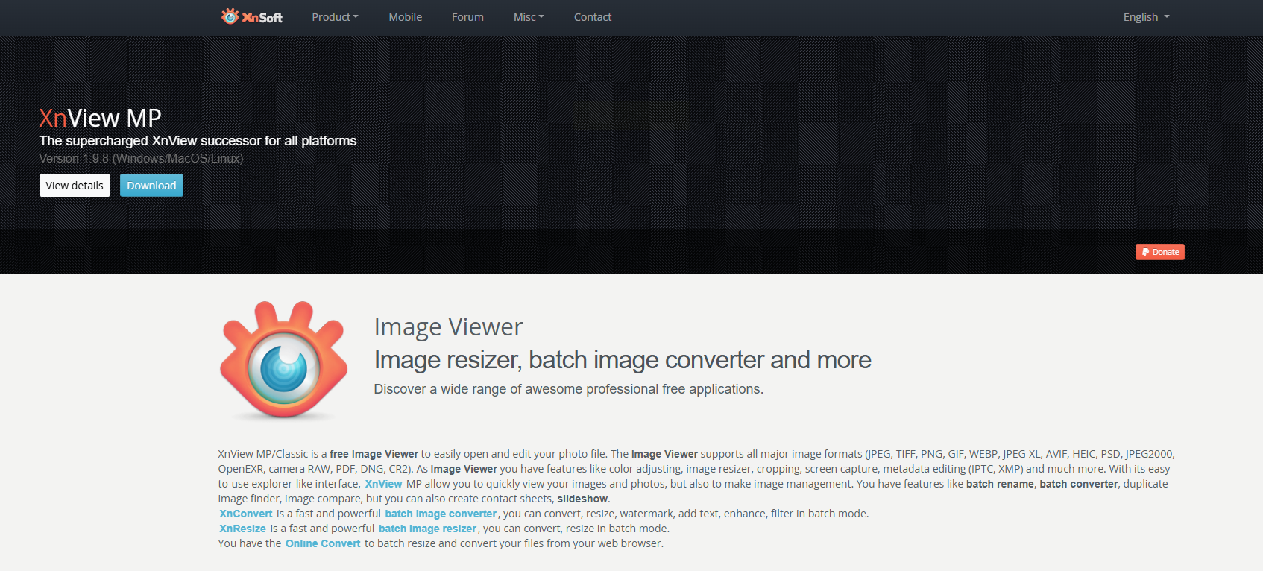The width and height of the screenshot is (1263, 571).
Task: Click the View details button
Action: [75, 186]
